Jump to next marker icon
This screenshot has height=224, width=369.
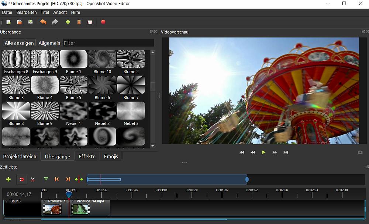(x=68, y=179)
